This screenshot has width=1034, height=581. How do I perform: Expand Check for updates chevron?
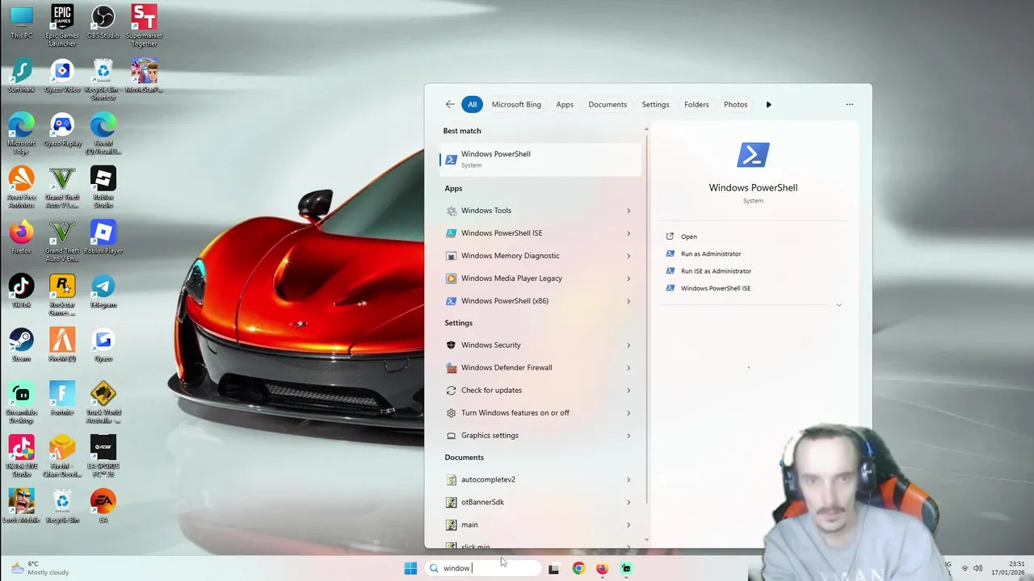(x=628, y=391)
